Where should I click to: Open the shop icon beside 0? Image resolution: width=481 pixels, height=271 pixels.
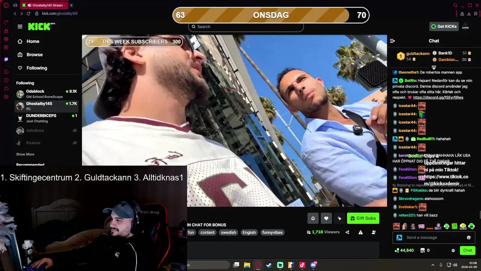tap(422, 250)
